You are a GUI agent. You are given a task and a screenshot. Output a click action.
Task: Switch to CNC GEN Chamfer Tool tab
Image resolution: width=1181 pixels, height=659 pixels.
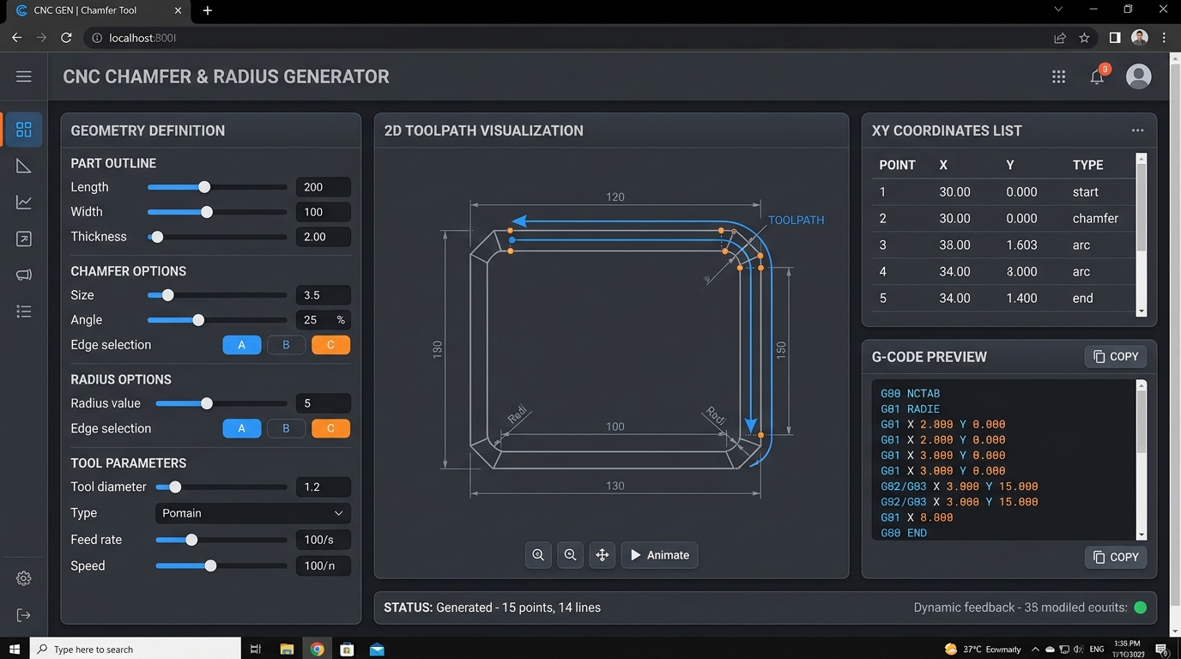[97, 10]
